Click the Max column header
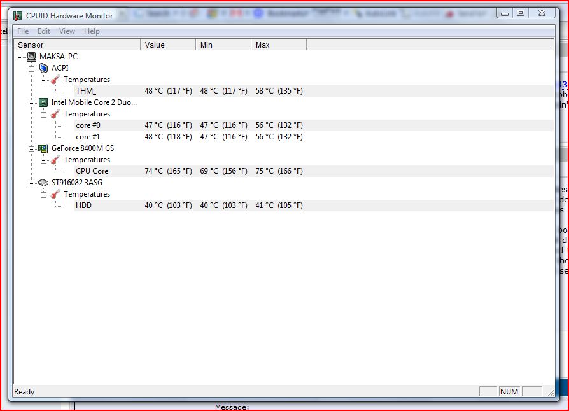 [x=279, y=45]
